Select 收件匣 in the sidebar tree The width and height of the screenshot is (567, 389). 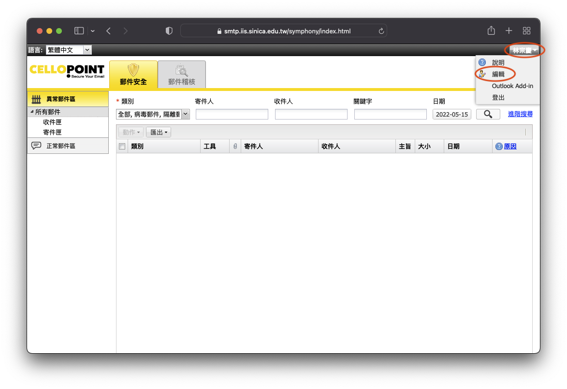52,122
